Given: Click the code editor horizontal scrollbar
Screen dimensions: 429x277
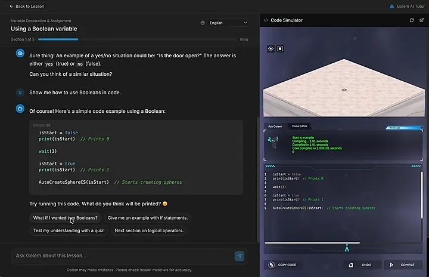Looking at the screenshot, I should click(312, 243).
